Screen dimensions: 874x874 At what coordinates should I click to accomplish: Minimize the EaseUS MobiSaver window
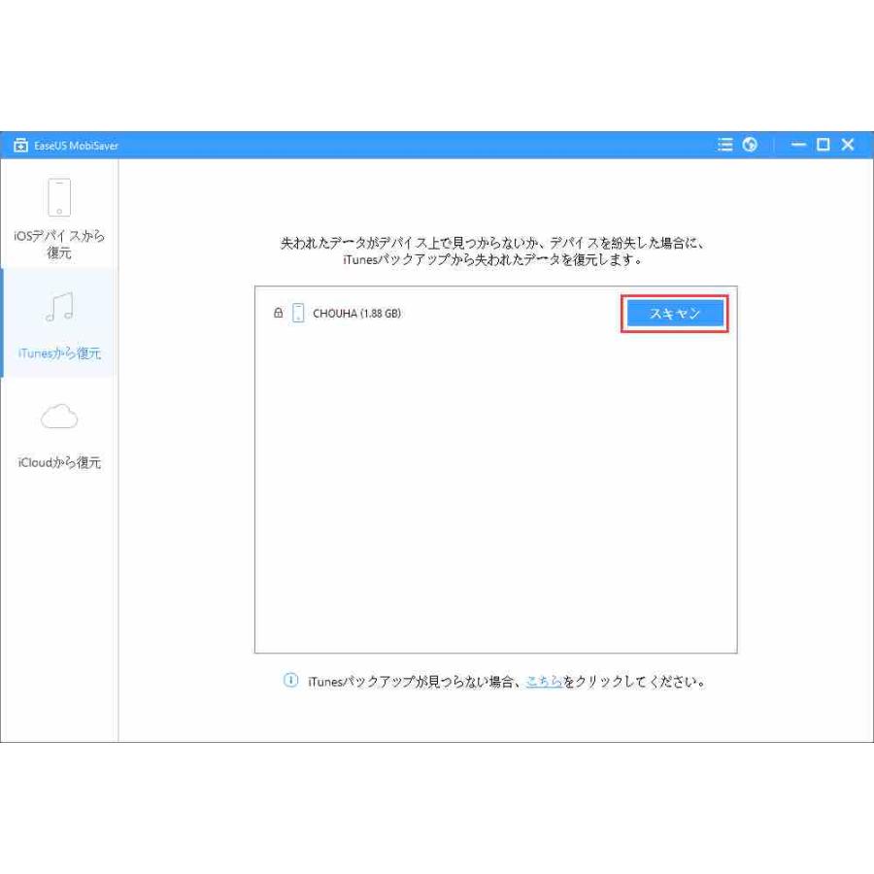[798, 145]
